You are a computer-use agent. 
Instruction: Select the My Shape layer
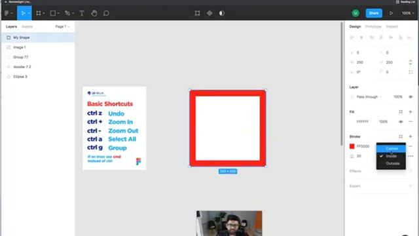click(x=38, y=38)
